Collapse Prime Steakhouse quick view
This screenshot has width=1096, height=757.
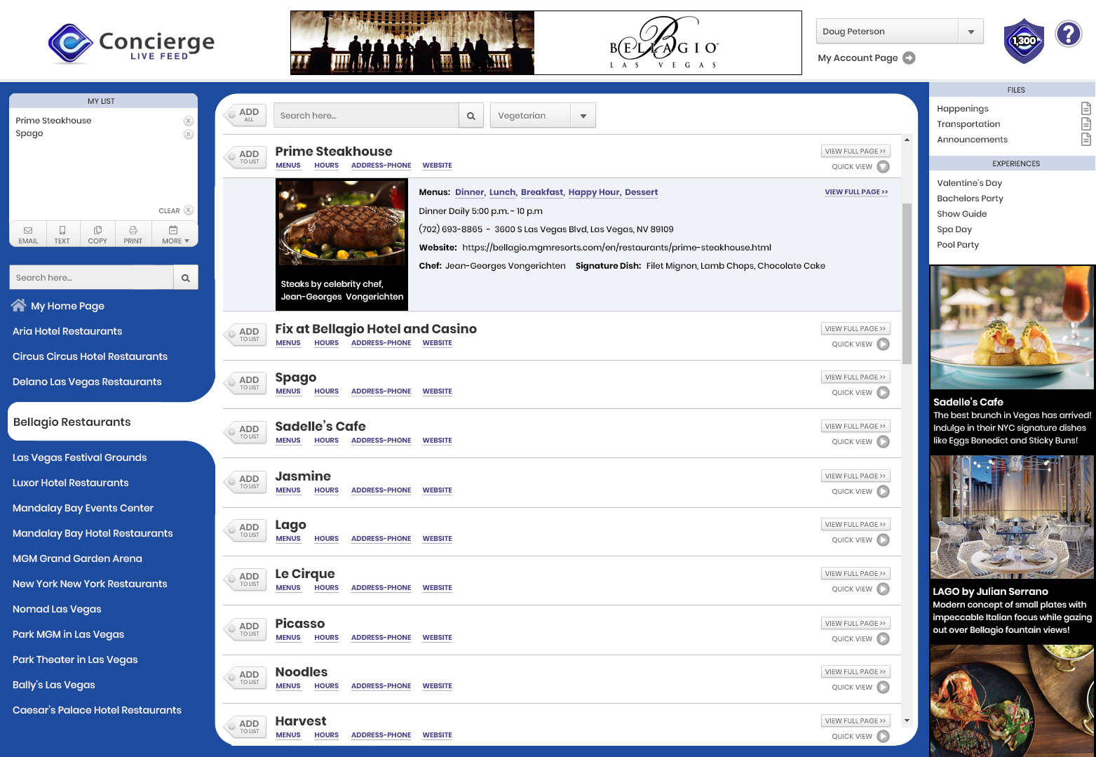point(884,167)
